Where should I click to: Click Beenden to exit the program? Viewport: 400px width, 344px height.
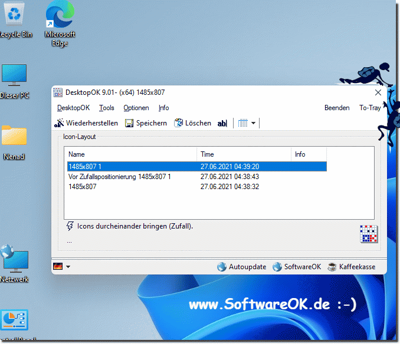(337, 108)
